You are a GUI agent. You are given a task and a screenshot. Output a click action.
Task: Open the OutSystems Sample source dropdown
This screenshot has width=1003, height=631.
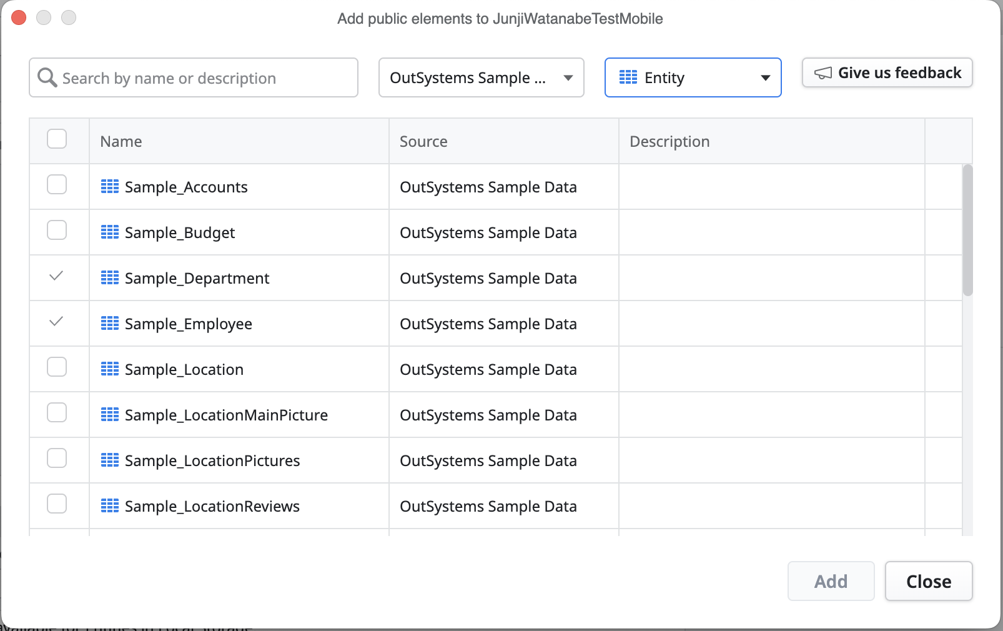481,77
